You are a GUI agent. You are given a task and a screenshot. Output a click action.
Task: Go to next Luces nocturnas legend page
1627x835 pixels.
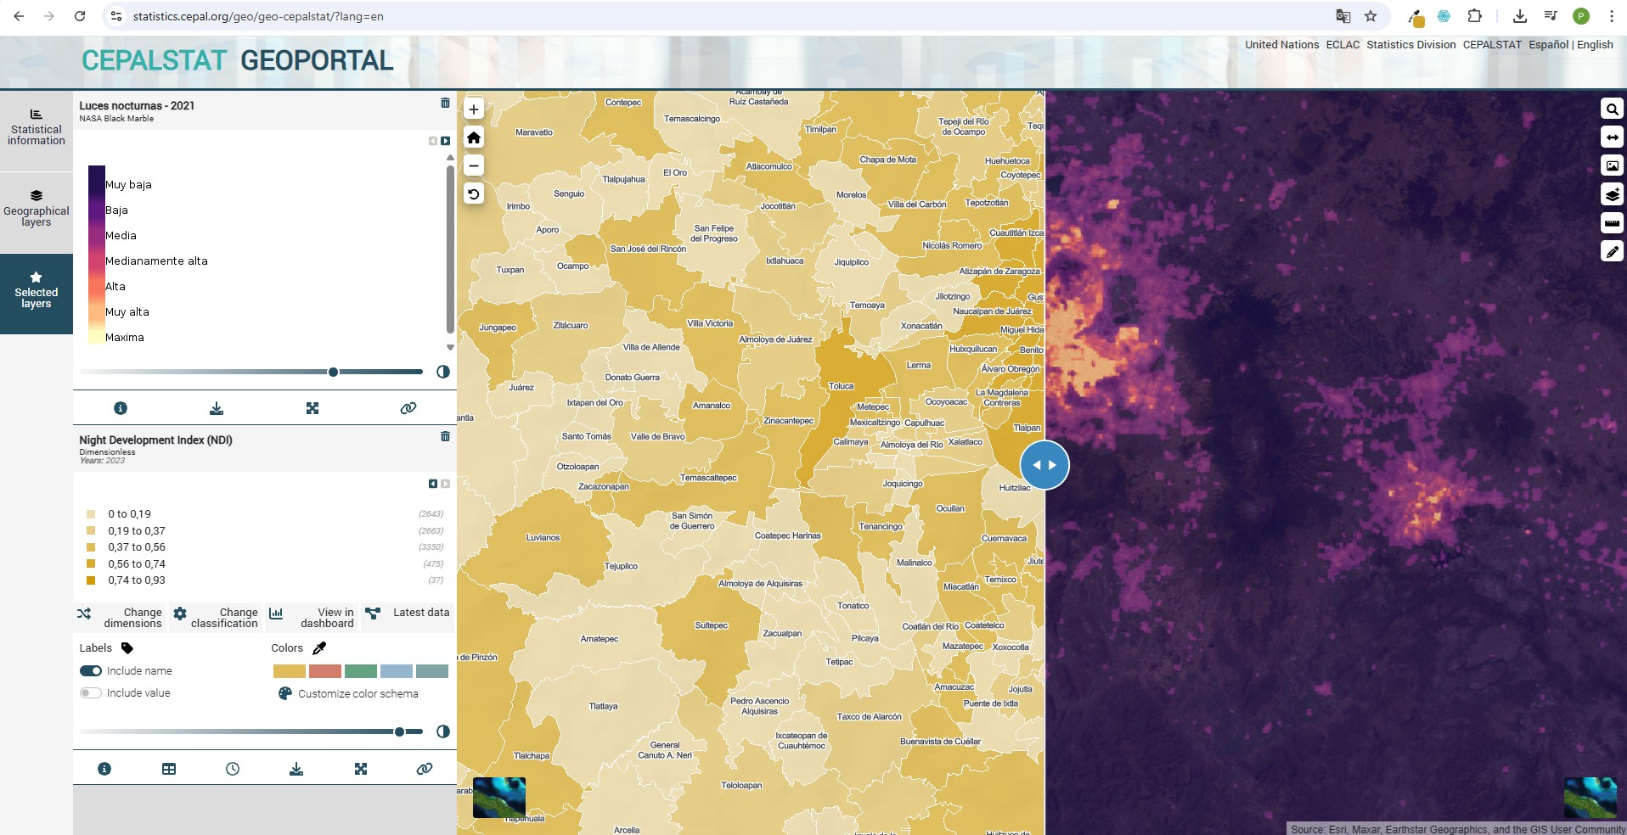[445, 141]
